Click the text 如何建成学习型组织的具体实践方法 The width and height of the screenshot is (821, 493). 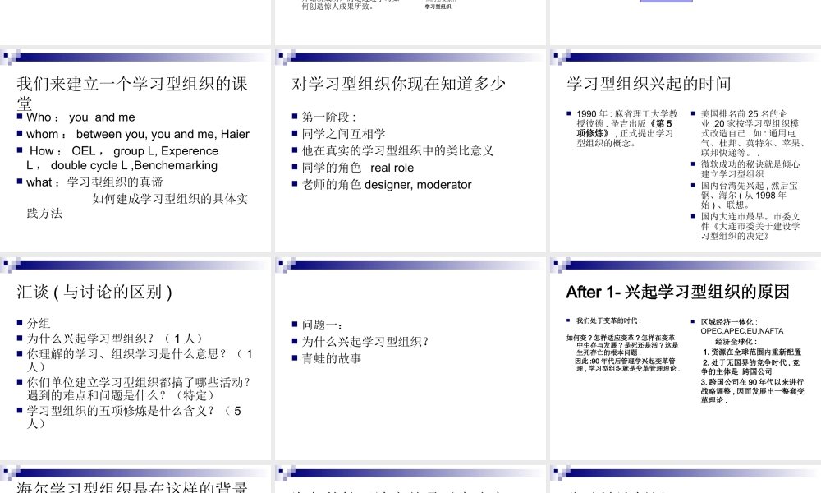pyautogui.click(x=137, y=206)
